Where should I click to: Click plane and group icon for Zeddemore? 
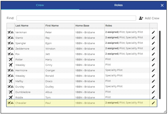[10, 48]
